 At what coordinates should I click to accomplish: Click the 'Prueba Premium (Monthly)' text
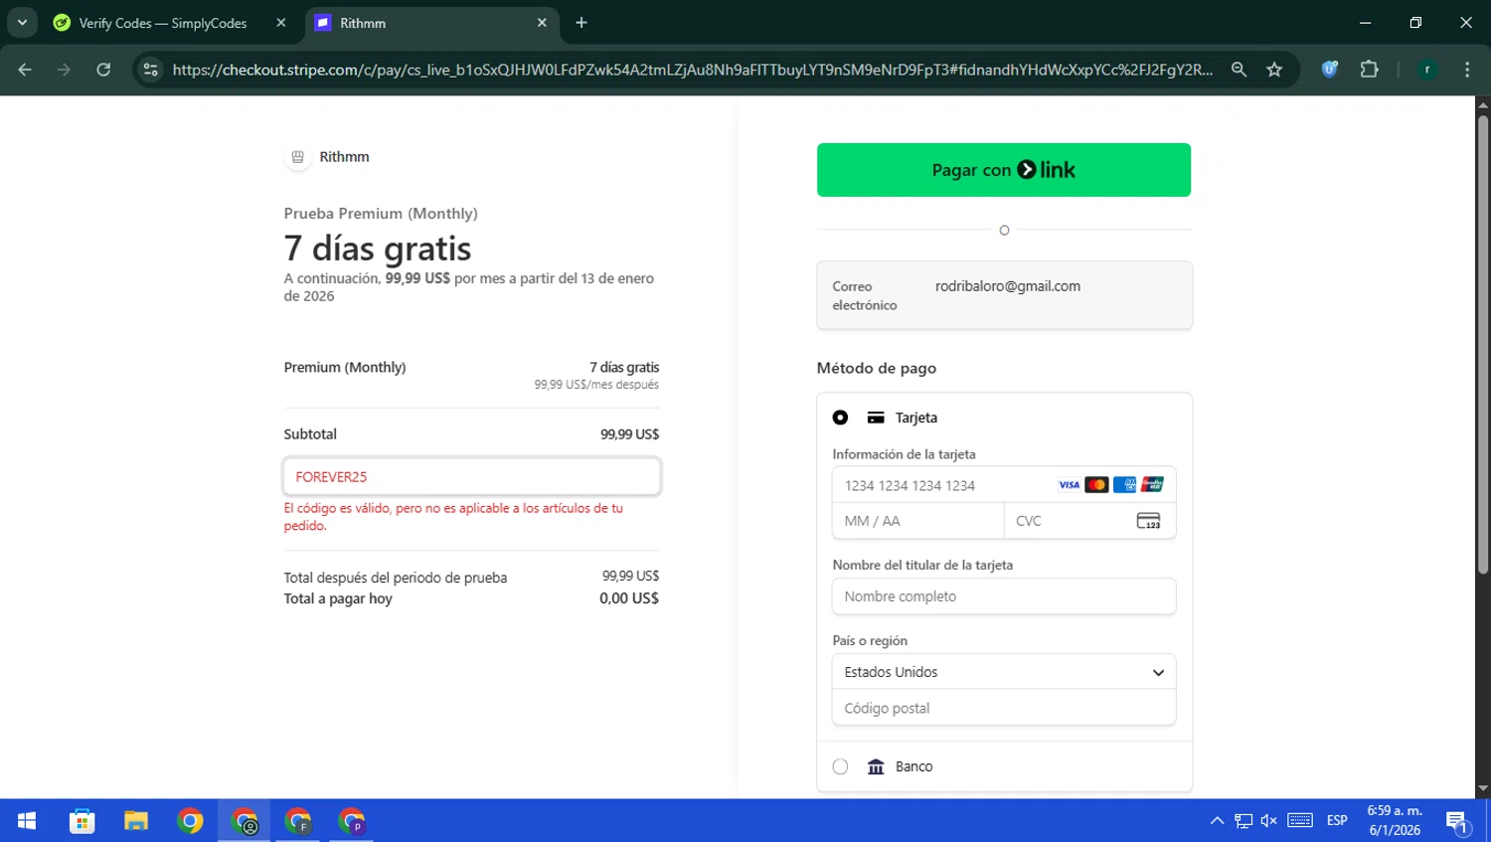click(381, 214)
